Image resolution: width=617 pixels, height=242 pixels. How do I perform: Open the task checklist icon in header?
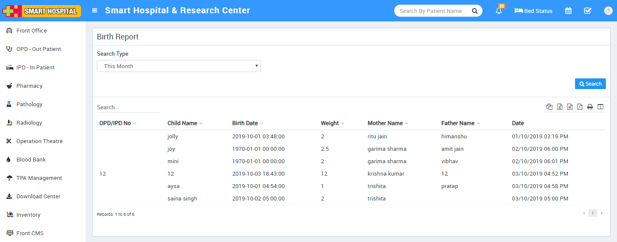coord(587,11)
